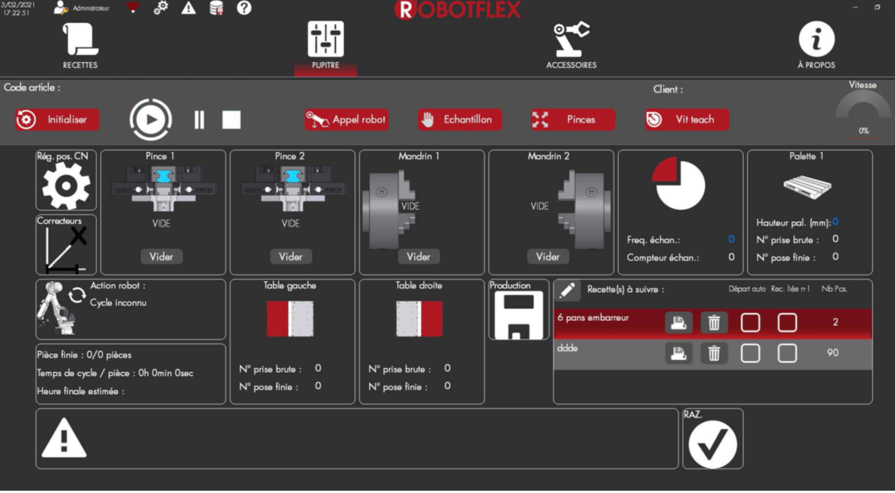Viewport: 895px width, 493px height.
Task: Click the Administrateur user icon
Action: coord(60,8)
